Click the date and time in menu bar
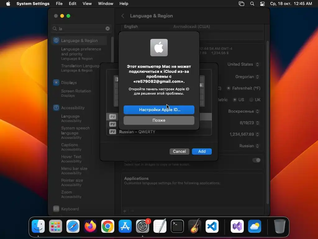This screenshot has width=318, height=239. (x=291, y=4)
